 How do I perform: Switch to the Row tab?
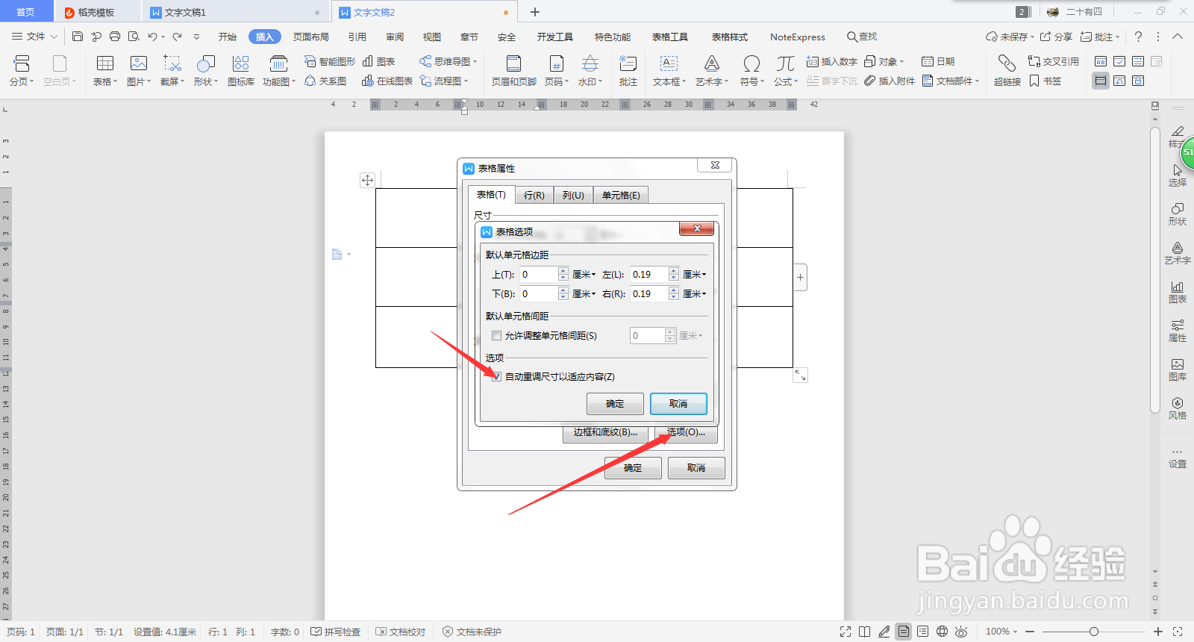coord(534,195)
